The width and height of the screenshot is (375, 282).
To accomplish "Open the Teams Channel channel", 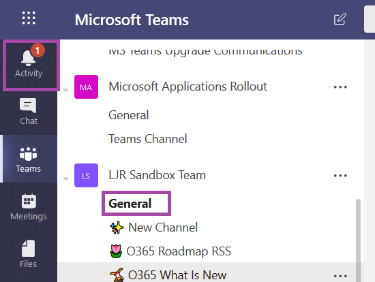I will pos(148,139).
